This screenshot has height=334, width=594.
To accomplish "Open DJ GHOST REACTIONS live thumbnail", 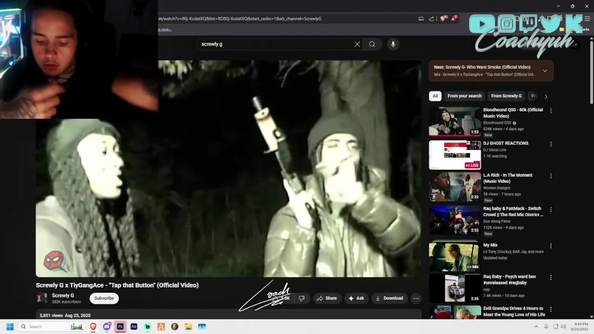I will pos(455,155).
